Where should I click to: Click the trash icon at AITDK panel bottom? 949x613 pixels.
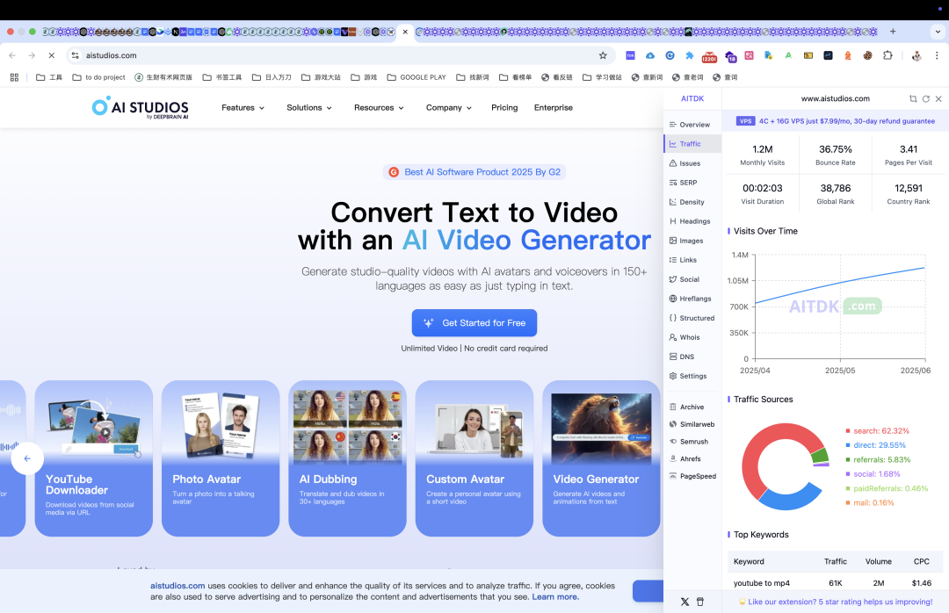point(700,602)
